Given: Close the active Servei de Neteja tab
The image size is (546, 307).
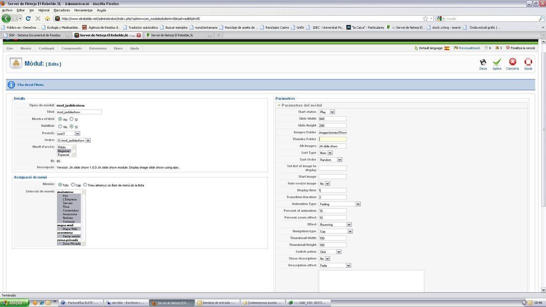Looking at the screenshot, I should (138, 35).
